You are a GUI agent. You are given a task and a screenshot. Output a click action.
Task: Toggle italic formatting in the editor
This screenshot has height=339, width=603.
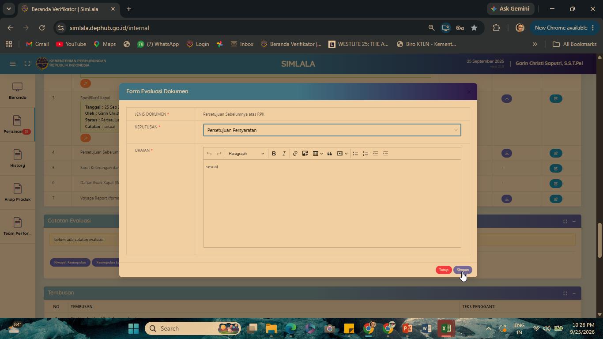[x=284, y=154]
